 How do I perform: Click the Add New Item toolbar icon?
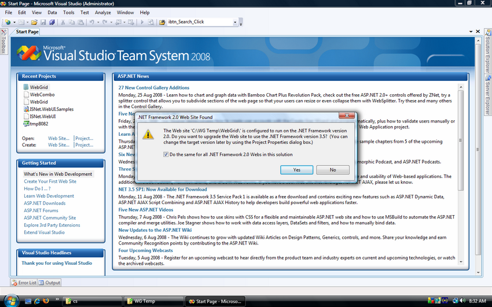(21, 22)
